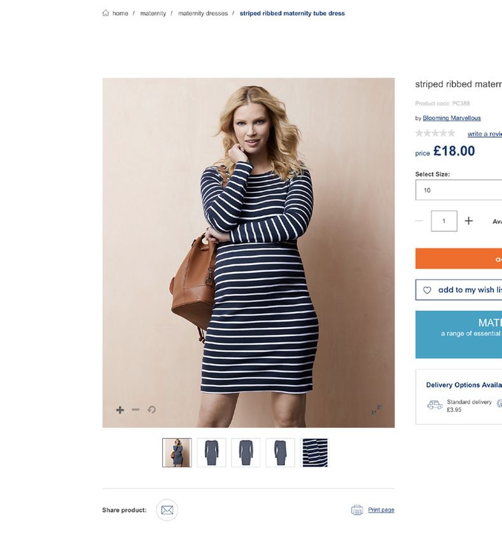Open the Blooming Marvellous brand link
502x540 pixels.
tap(452, 118)
